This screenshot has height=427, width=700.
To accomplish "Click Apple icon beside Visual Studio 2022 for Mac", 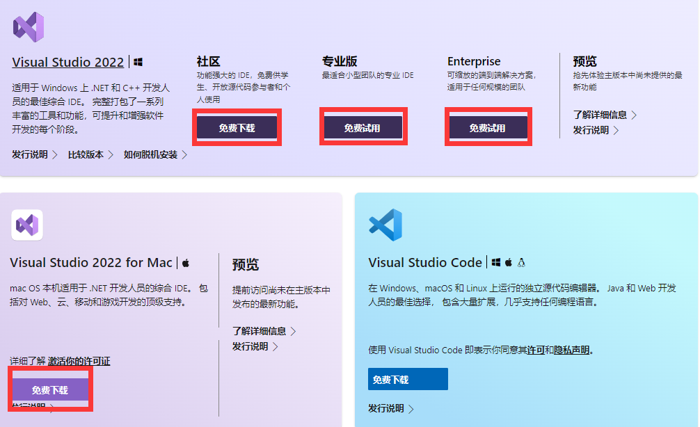I will pos(186,263).
